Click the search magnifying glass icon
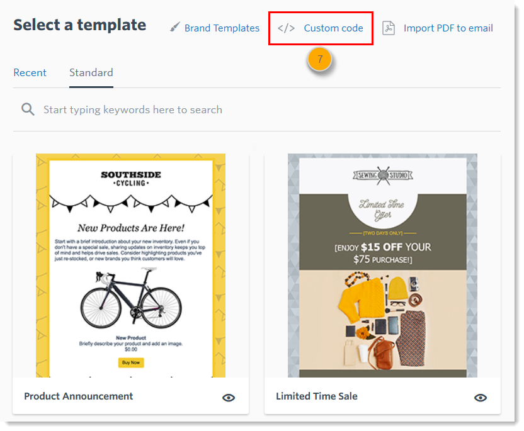The height and width of the screenshot is (431, 524). click(x=28, y=109)
